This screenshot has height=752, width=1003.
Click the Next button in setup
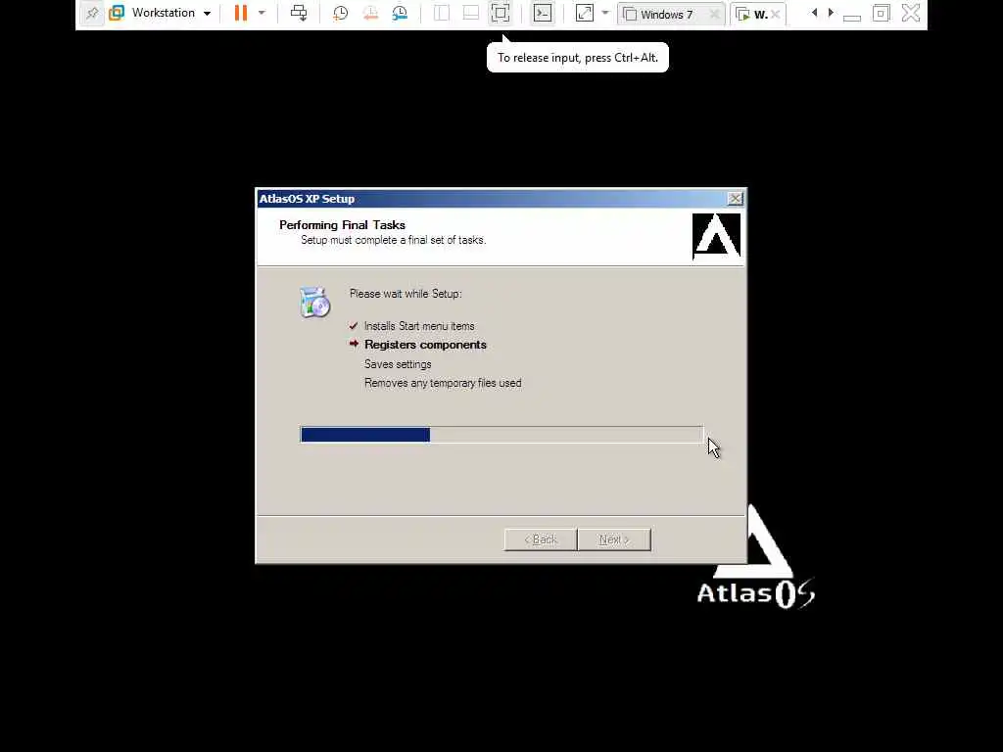[x=615, y=540]
